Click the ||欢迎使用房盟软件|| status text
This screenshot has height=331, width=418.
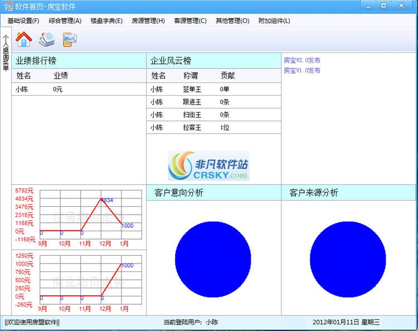32,322
